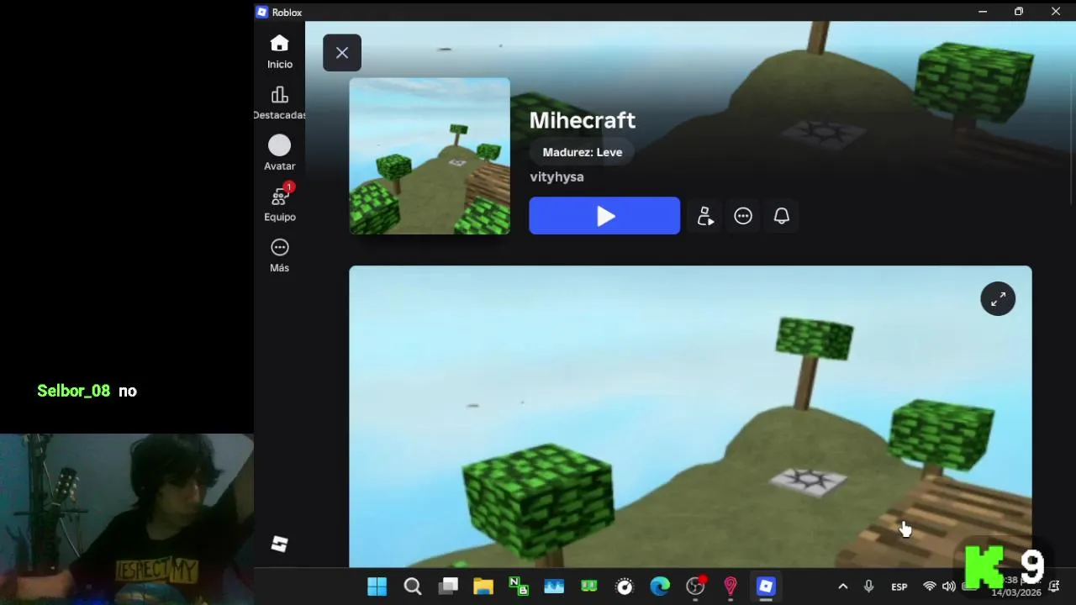Open Windows taskbar search

413,587
